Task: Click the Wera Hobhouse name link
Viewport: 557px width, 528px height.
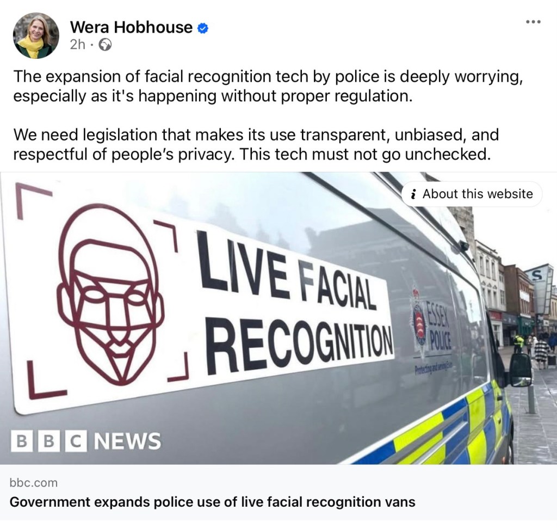Action: point(131,27)
